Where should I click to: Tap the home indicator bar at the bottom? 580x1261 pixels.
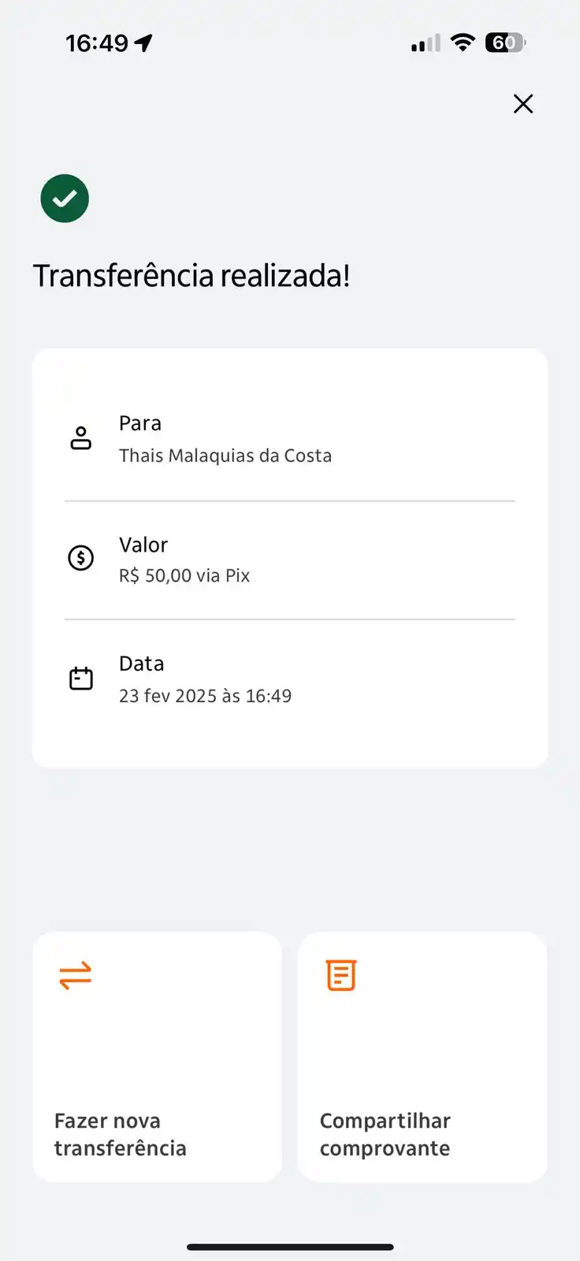tap(290, 1247)
